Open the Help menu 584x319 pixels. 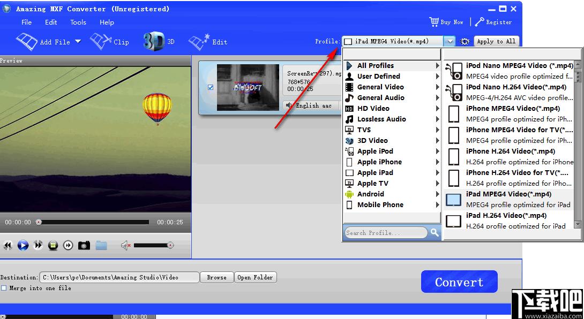point(107,22)
